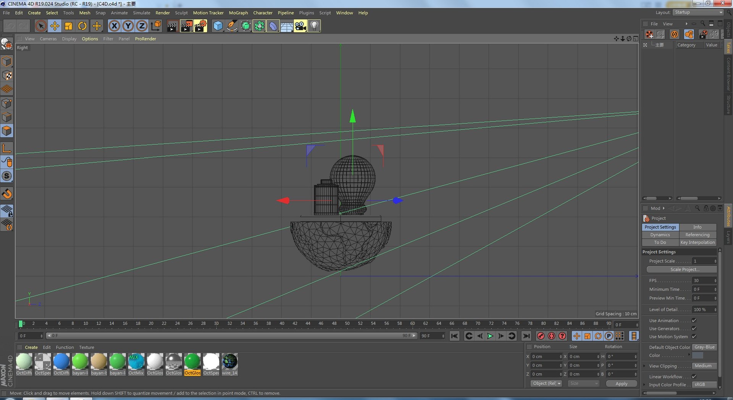Click the Apply button in coordinates
The image size is (733, 400).
(x=621, y=384)
